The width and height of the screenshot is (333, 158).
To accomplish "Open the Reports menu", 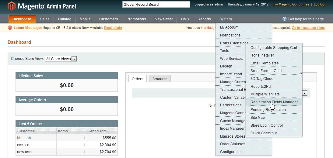I will click(x=204, y=19).
